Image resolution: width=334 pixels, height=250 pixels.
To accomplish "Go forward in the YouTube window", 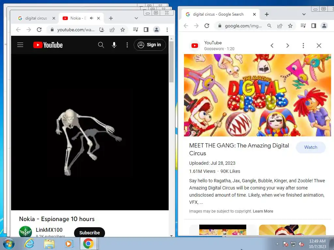I will (29, 30).
